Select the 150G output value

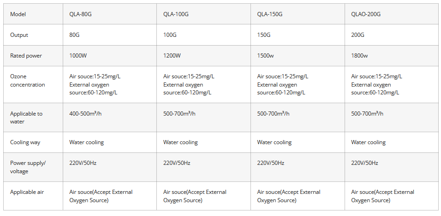pos(264,35)
